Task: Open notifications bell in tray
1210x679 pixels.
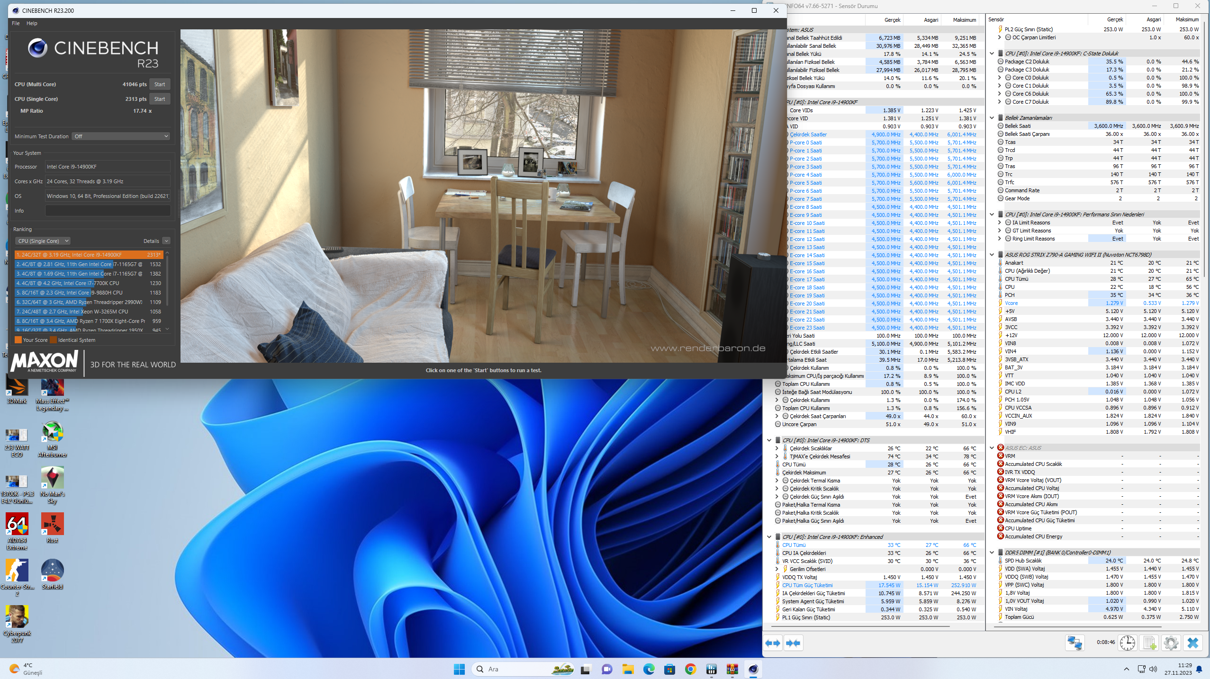Action: 1199,669
